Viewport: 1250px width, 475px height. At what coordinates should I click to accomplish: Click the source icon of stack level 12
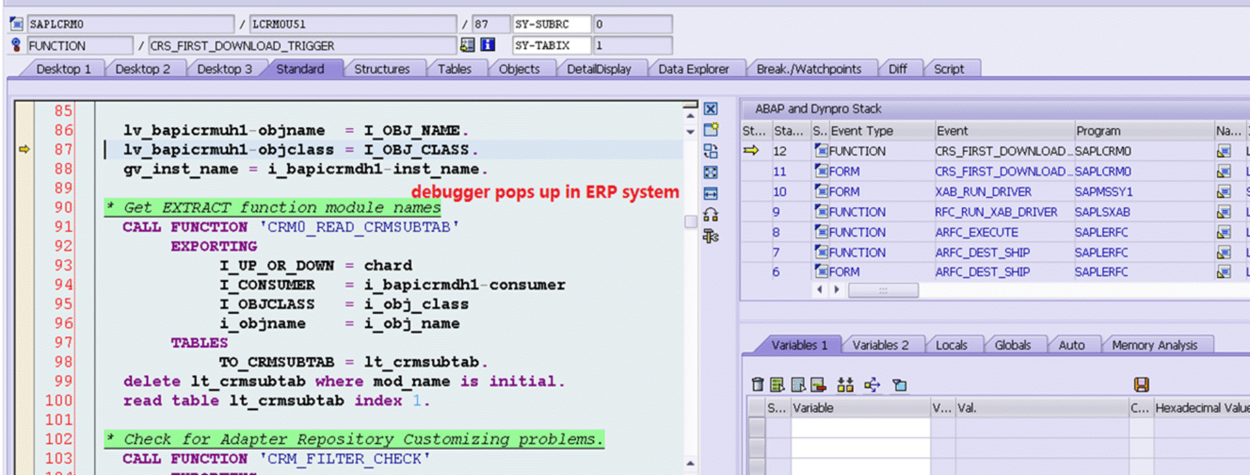point(821,150)
